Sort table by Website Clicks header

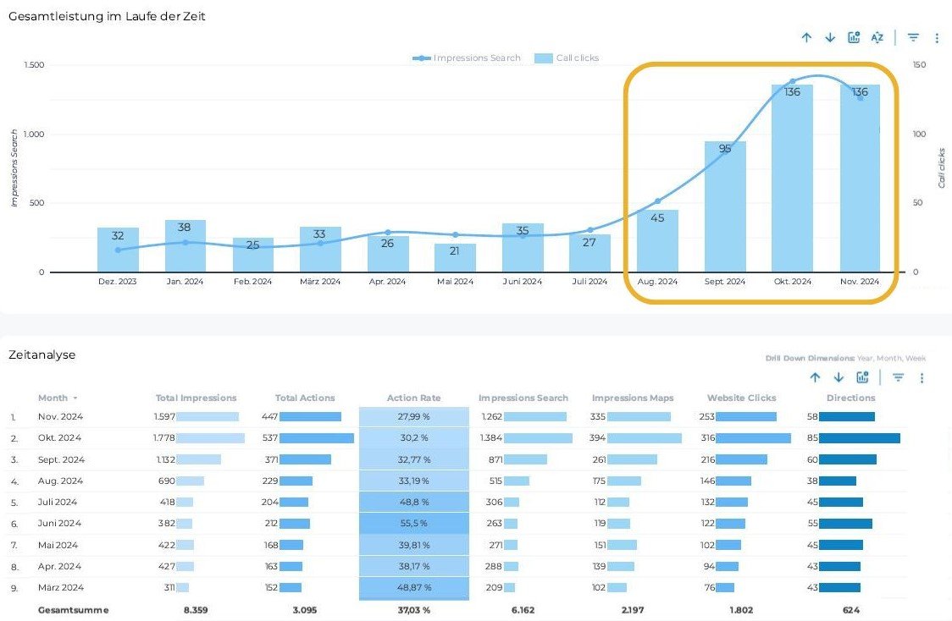(741, 398)
